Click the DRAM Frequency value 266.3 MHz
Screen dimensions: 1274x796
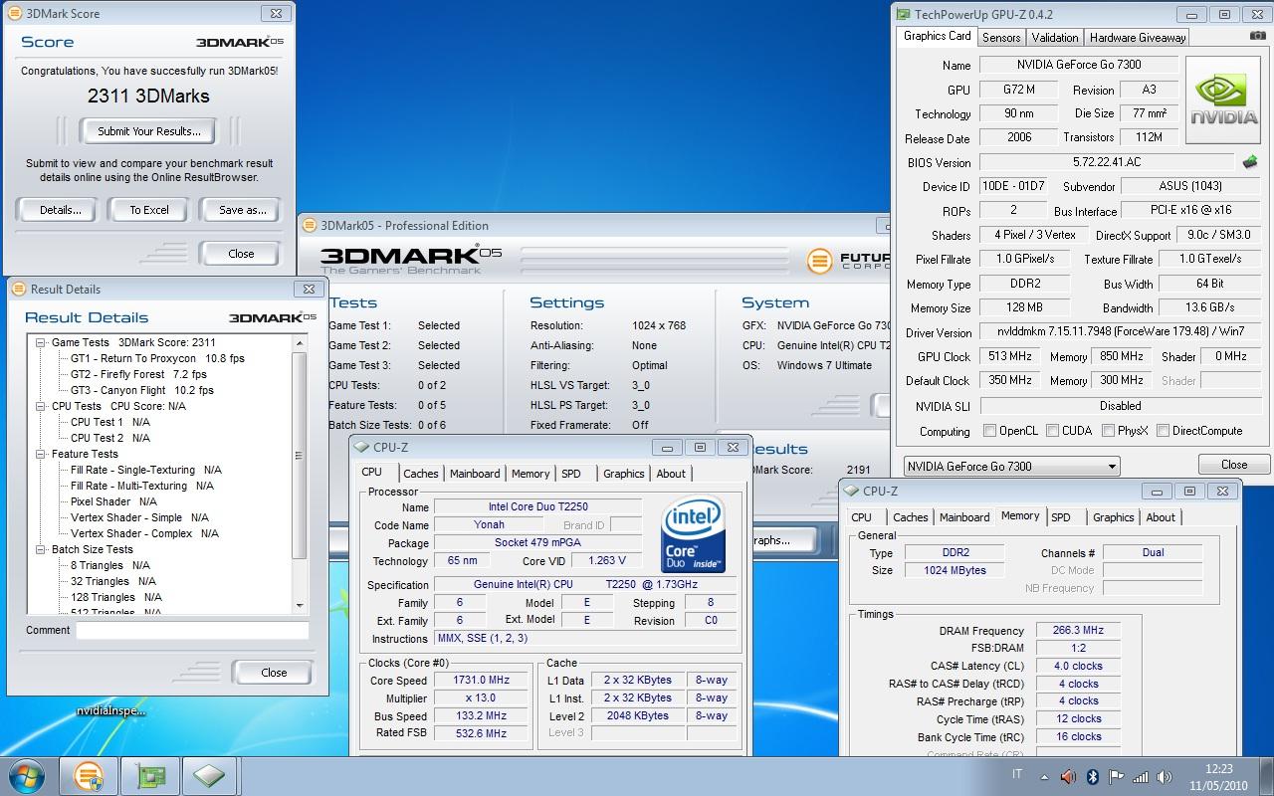click(x=1078, y=630)
